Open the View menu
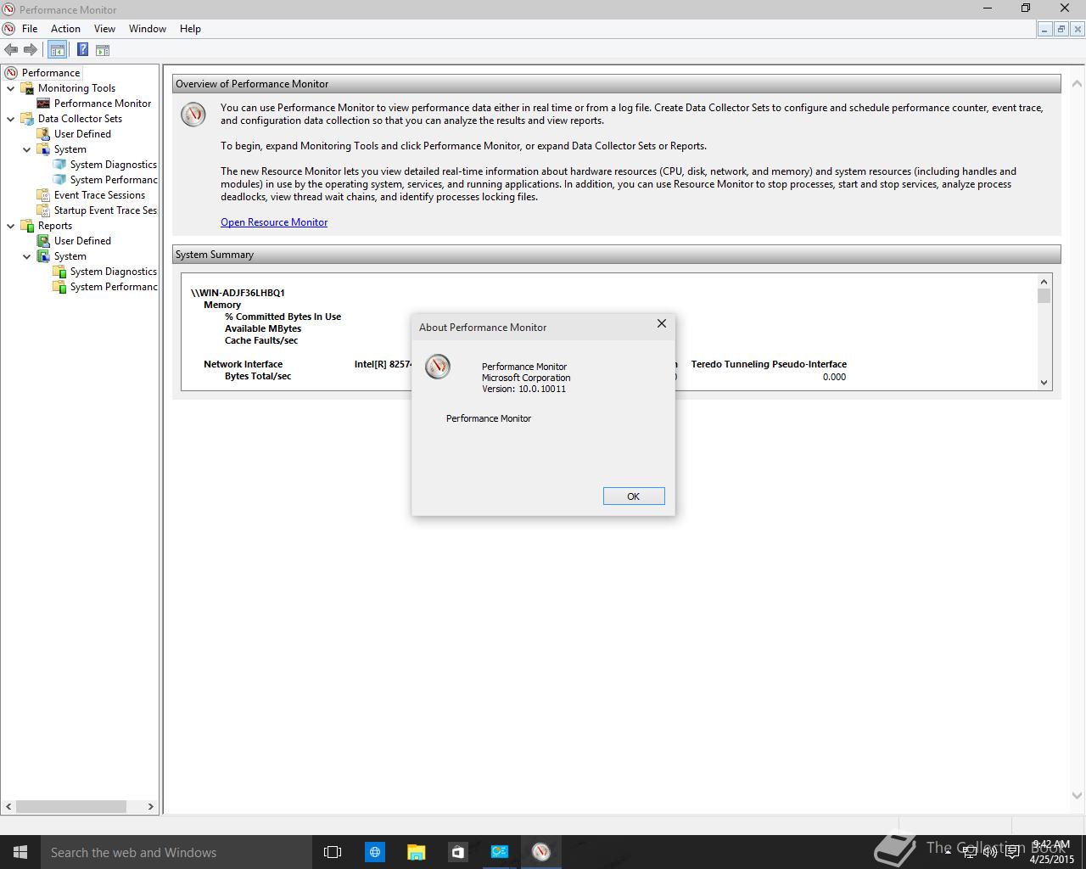The height and width of the screenshot is (869, 1086). (x=104, y=29)
